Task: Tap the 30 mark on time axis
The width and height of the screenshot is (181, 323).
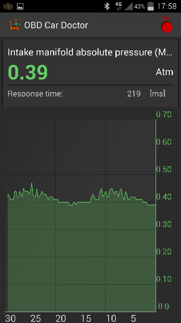Action: [10, 318]
